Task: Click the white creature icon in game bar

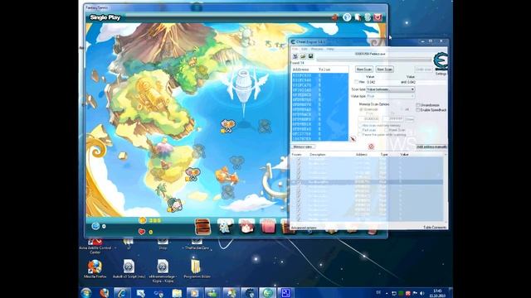Action: pos(226,226)
